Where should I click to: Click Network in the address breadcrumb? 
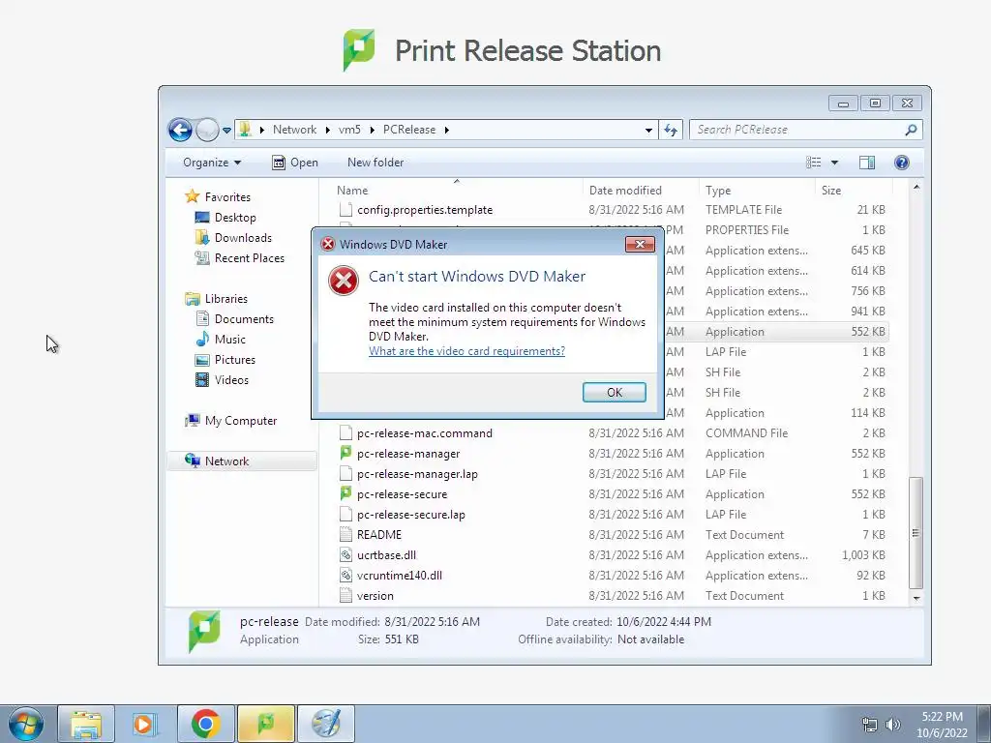coord(294,130)
